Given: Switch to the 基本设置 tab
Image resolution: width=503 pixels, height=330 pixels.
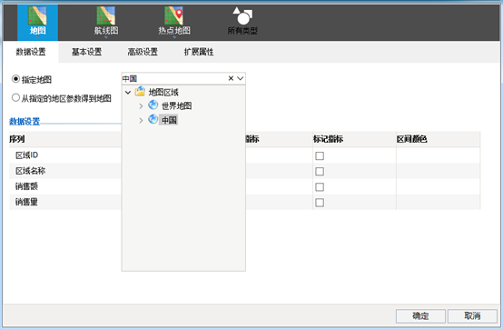Looking at the screenshot, I should tap(86, 52).
